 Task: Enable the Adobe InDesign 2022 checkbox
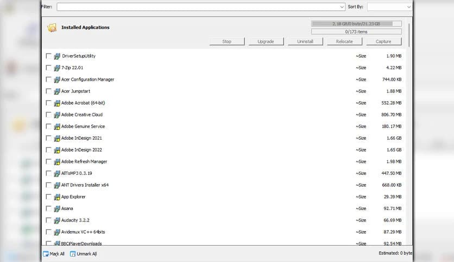tap(48, 150)
